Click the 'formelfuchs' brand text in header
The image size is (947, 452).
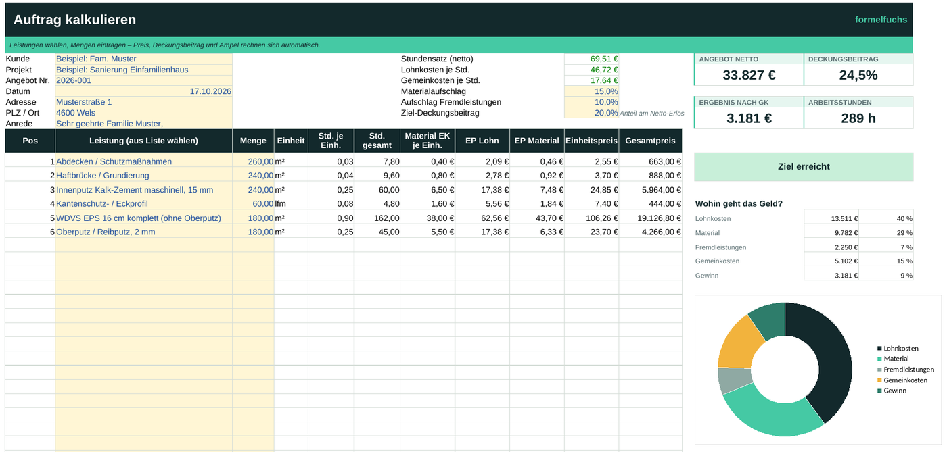coord(881,20)
